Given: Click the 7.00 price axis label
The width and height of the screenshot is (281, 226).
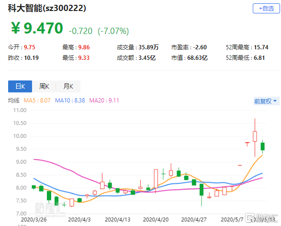Looking at the screenshot, I should coord(22,214).
